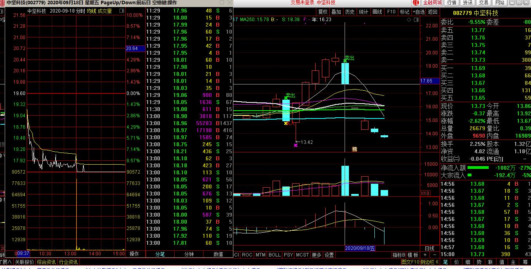Open the 金融商城 financial mall
Image resolution: width=531 pixels, height=269 pixels.
432,3
